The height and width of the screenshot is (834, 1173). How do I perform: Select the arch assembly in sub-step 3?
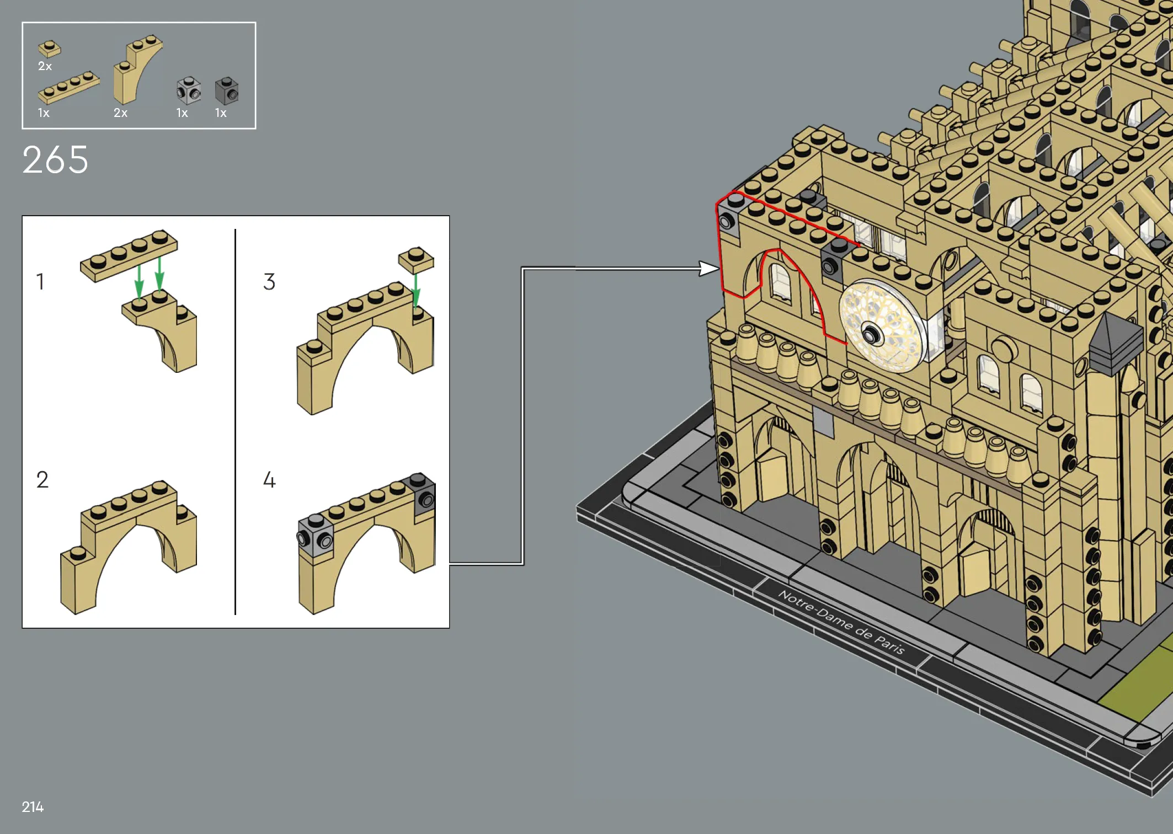[365, 349]
